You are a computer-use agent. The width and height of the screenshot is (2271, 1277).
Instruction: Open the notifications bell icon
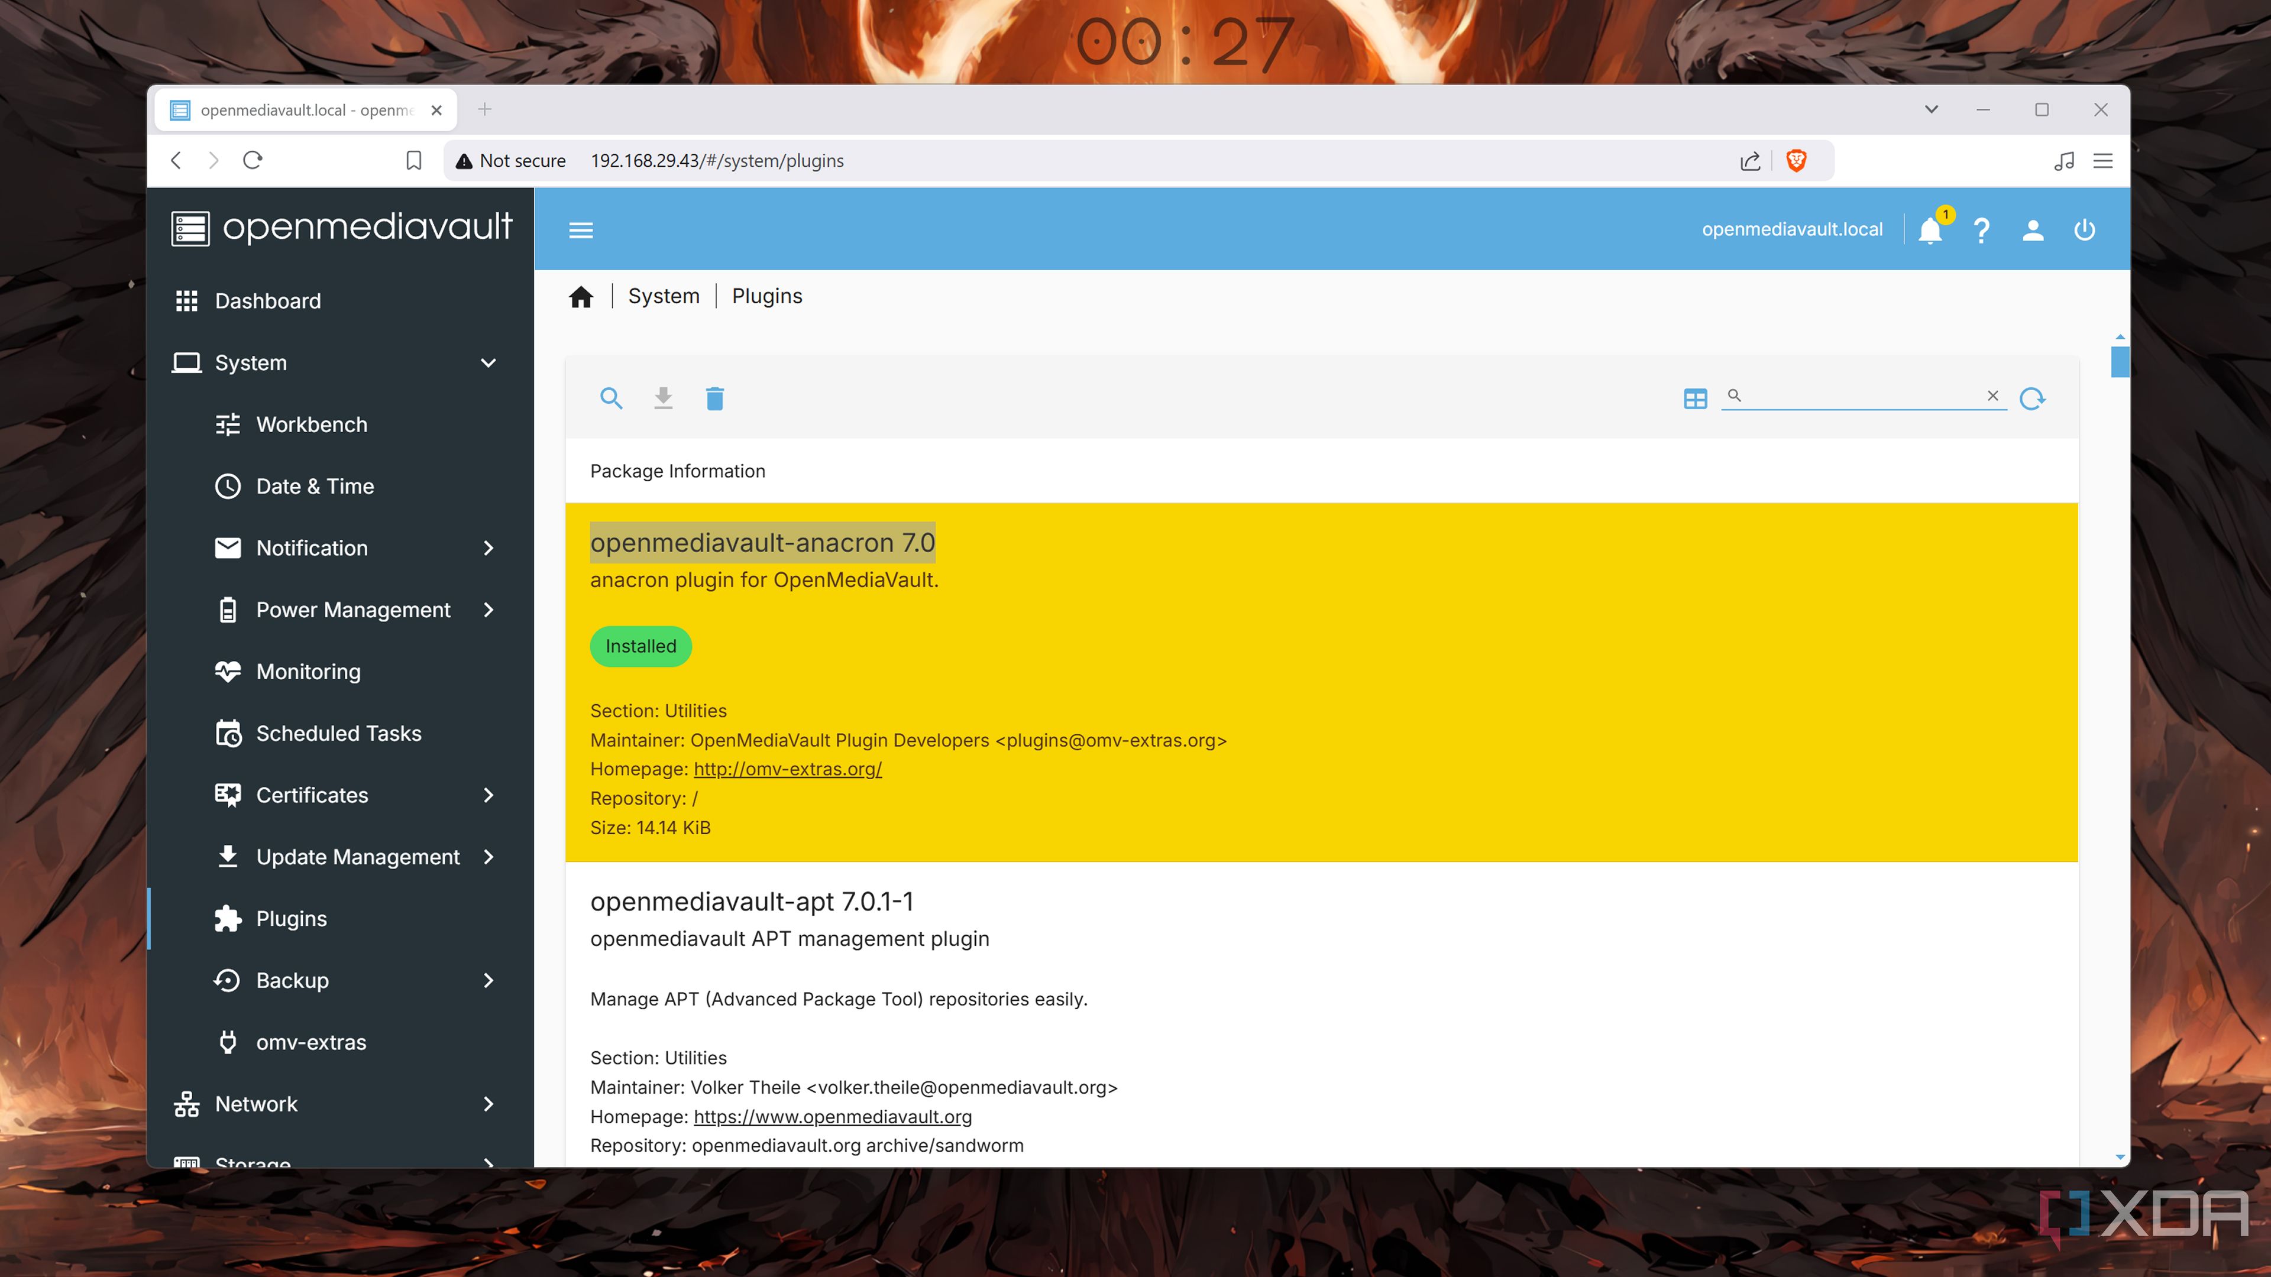point(1930,230)
